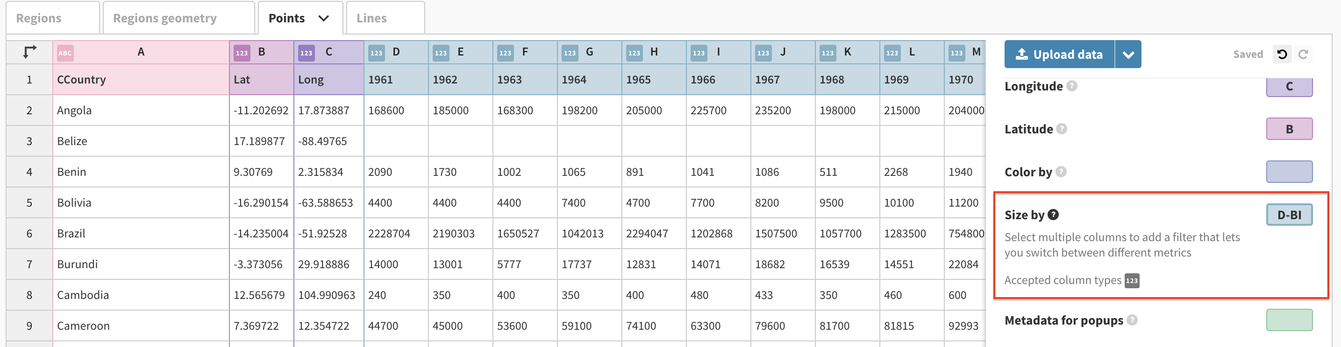The image size is (1341, 347).
Task: Click the Longitude column binding box C
Action: click(x=1289, y=86)
